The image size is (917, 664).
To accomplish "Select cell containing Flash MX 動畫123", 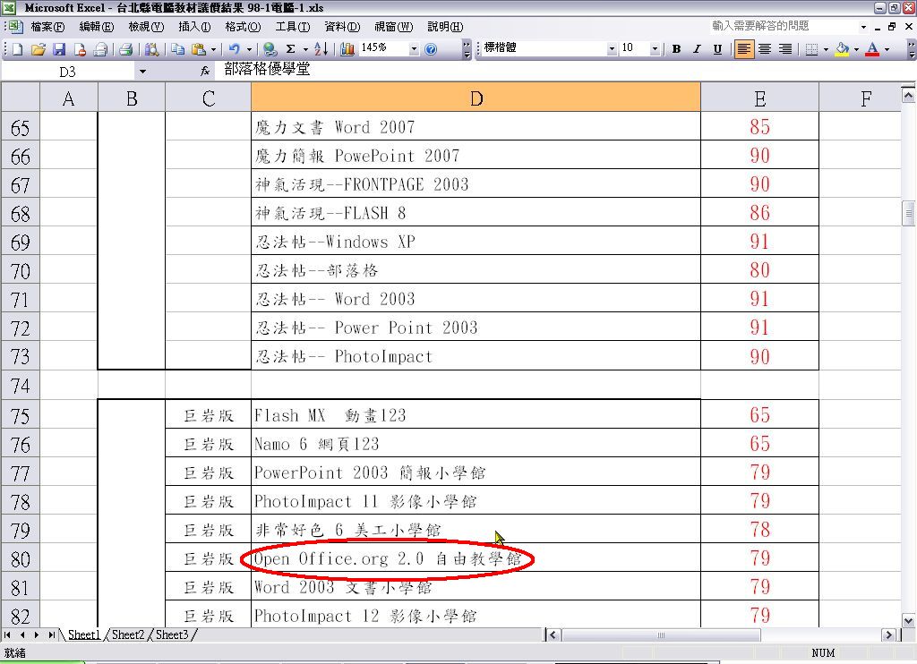I will tap(476, 415).
